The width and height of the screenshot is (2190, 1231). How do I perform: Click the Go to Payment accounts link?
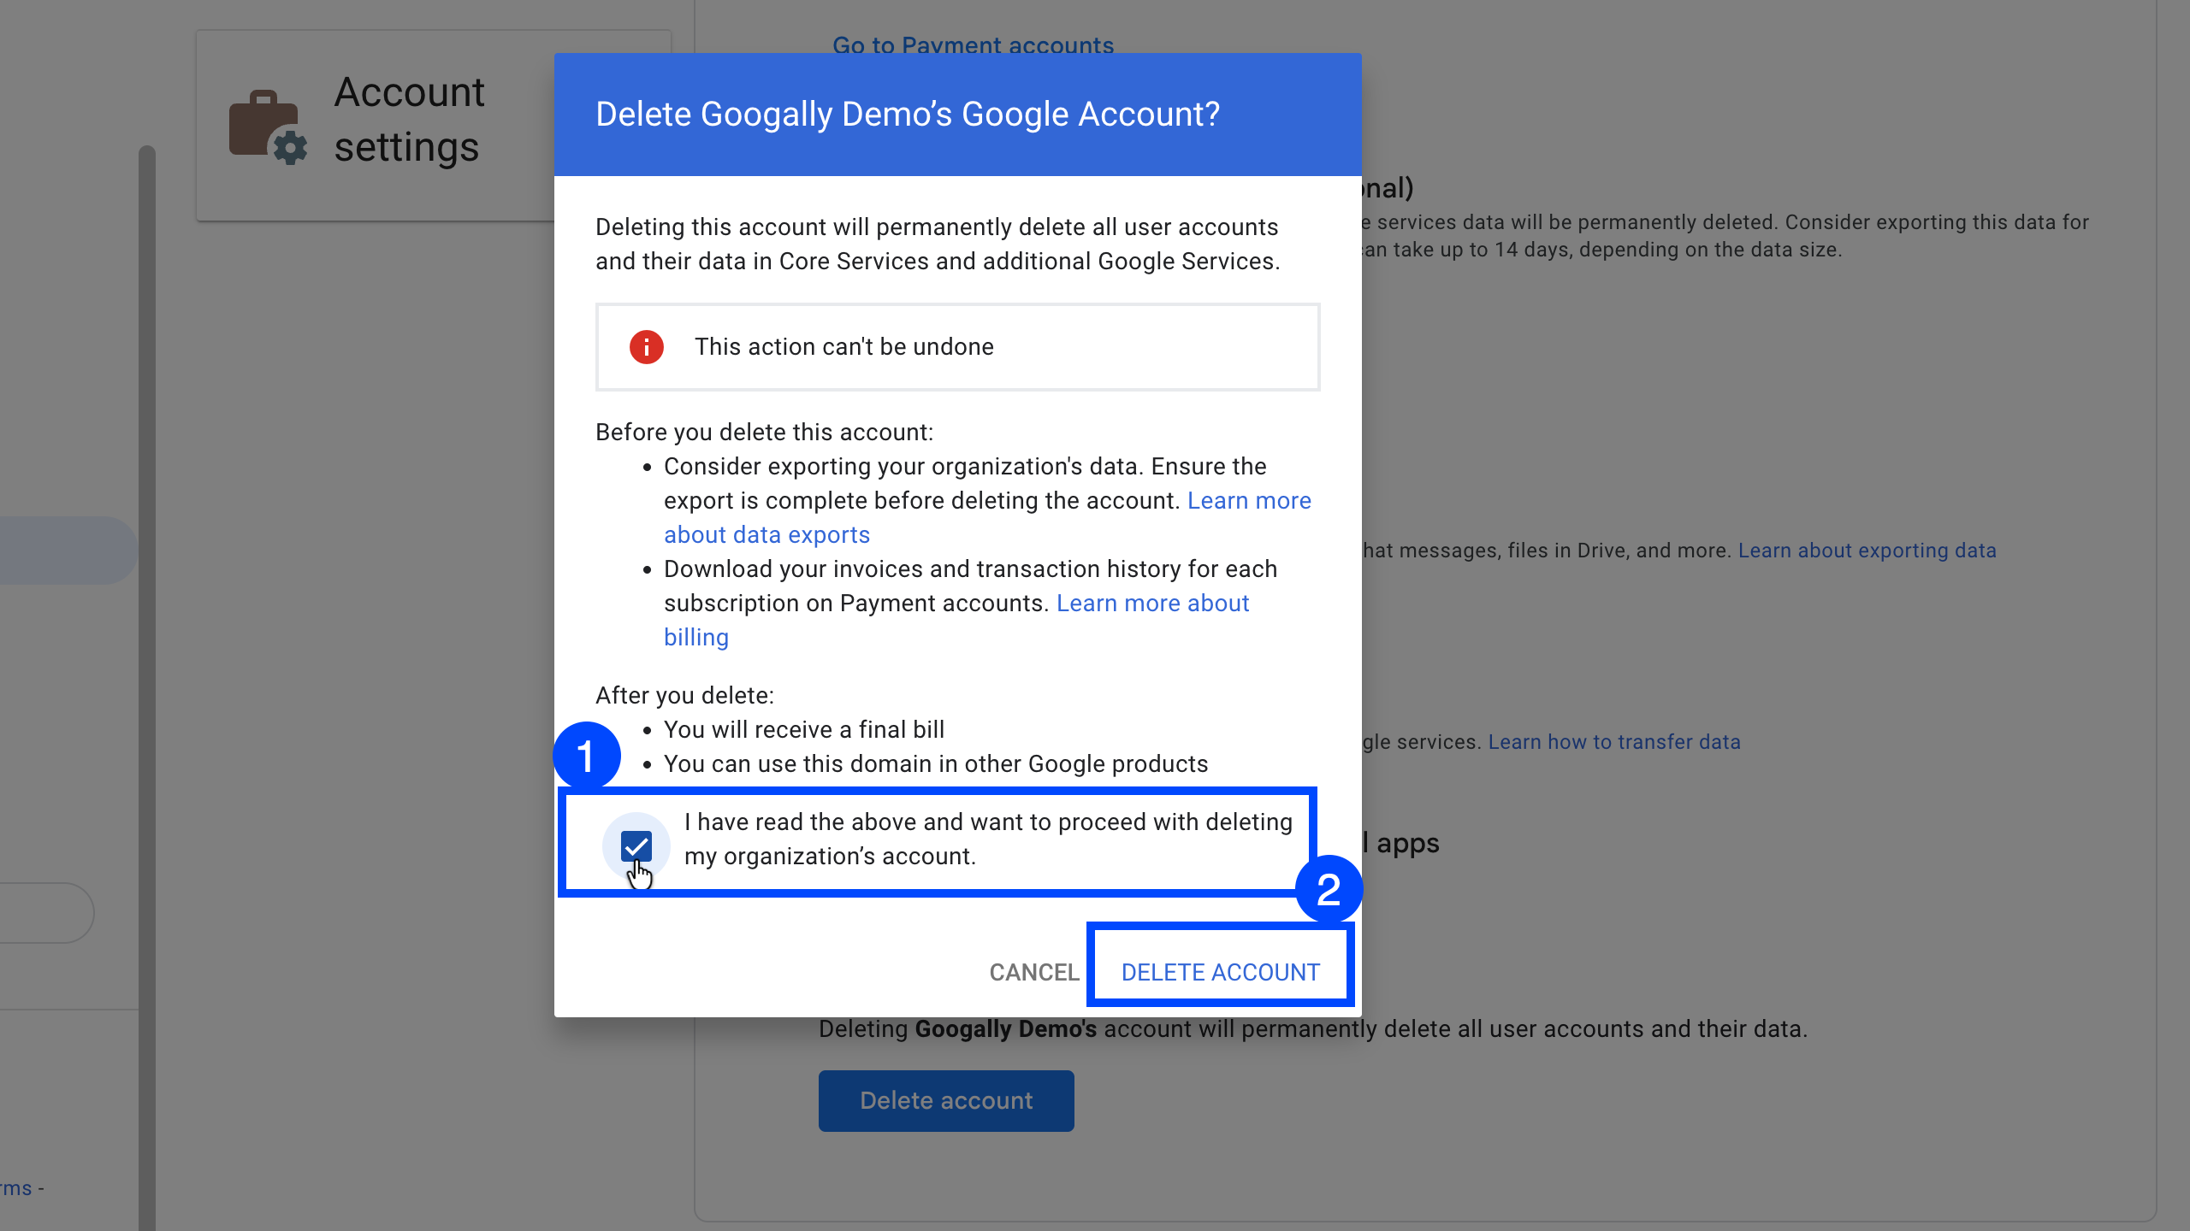(973, 44)
